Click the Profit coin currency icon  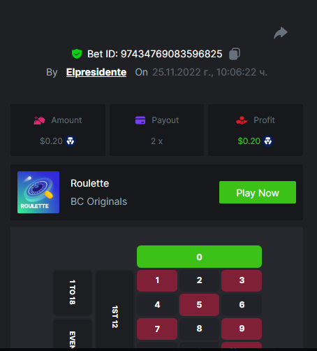[268, 141]
